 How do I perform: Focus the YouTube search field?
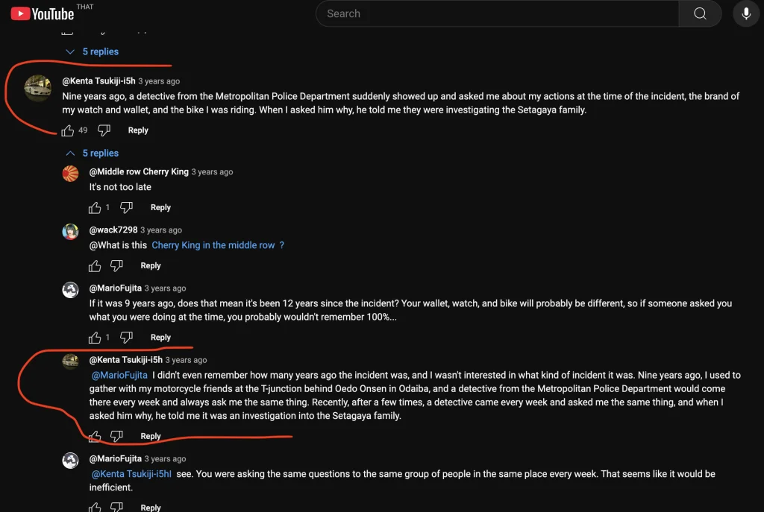[496, 13]
